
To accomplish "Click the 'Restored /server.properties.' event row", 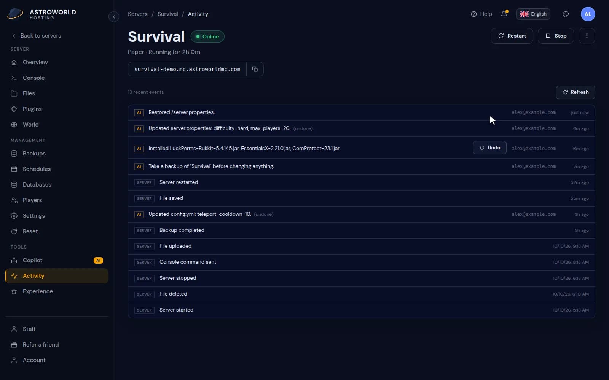I will (361, 112).
